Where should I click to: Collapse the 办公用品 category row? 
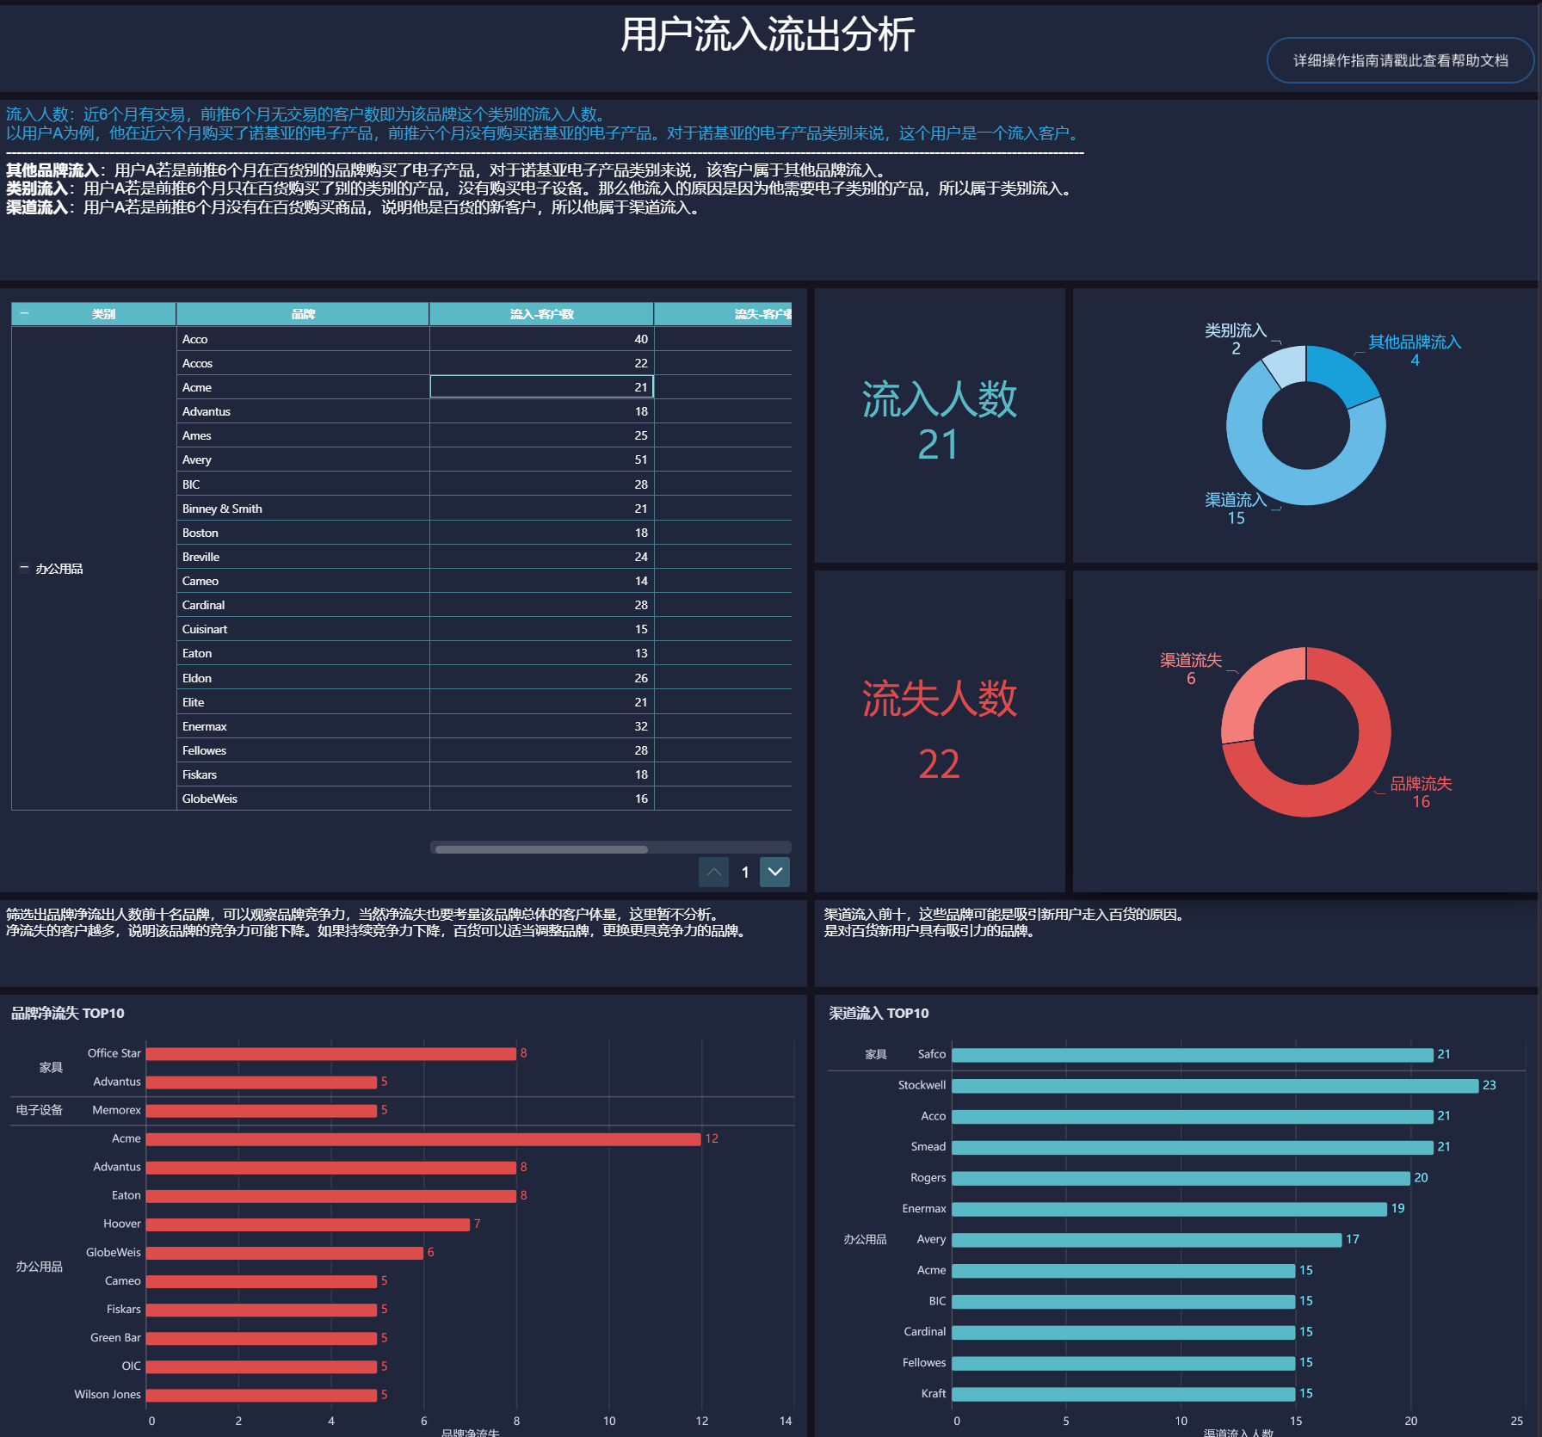[x=24, y=568]
